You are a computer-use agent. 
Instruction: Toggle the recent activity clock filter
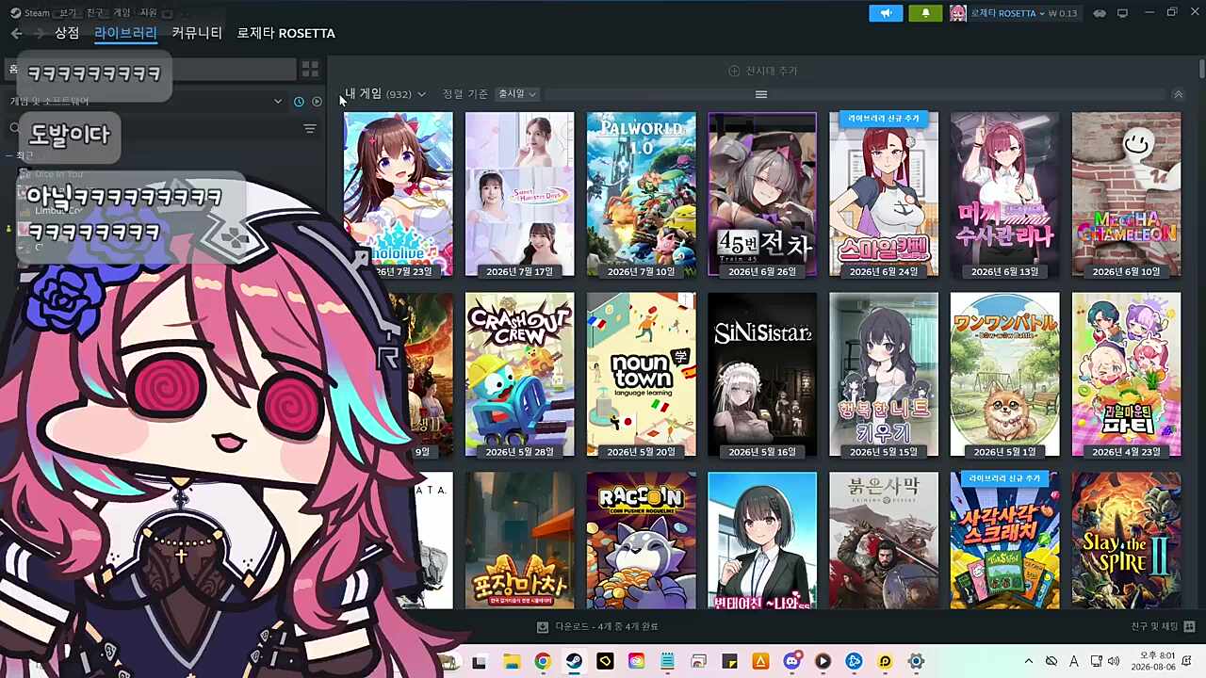pos(299,102)
